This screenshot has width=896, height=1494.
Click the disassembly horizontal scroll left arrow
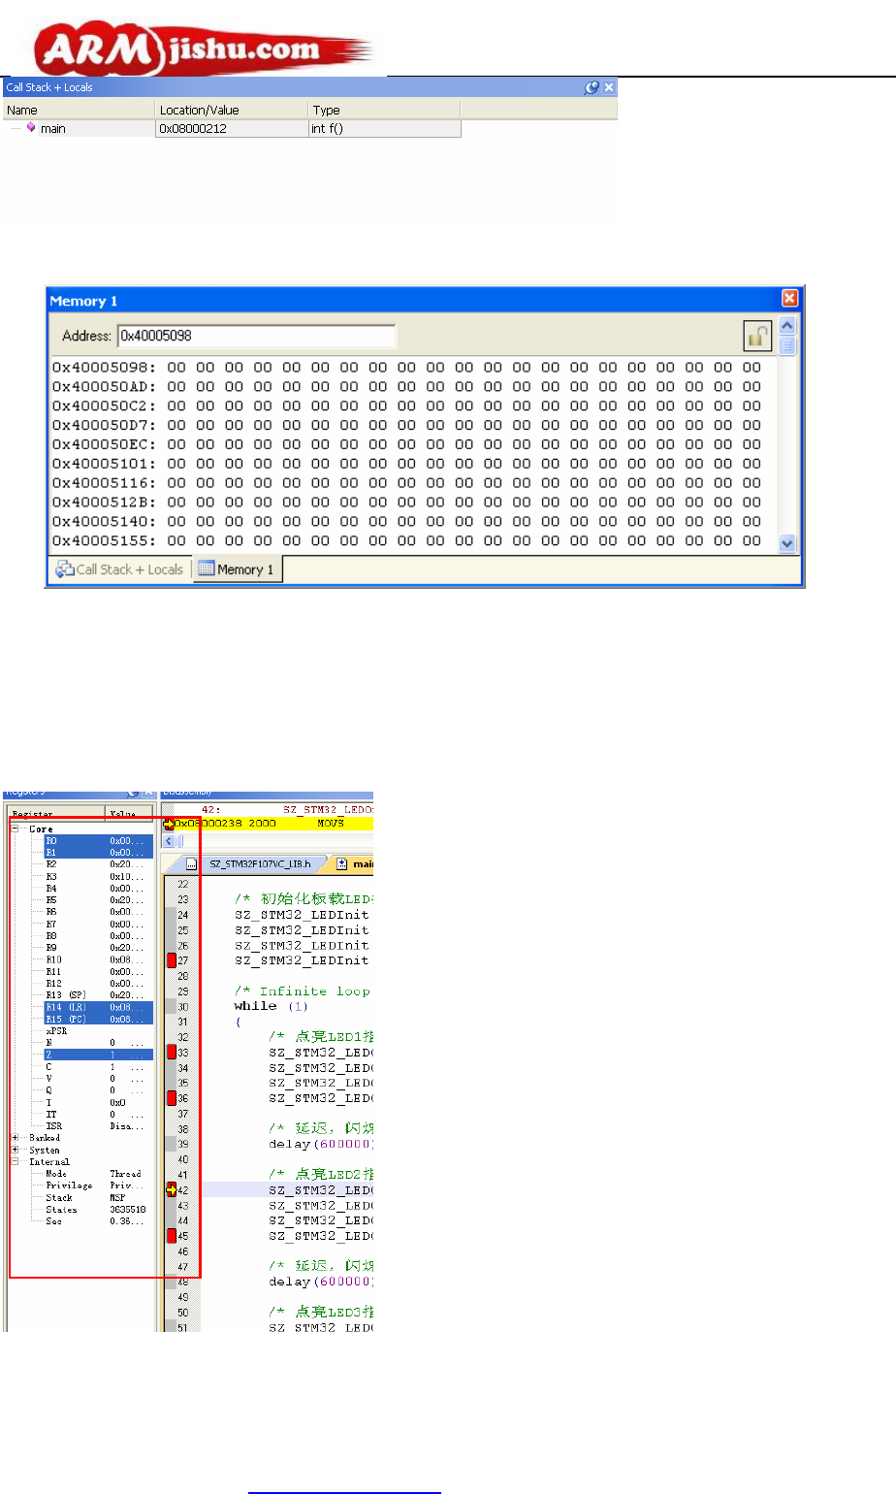169,841
